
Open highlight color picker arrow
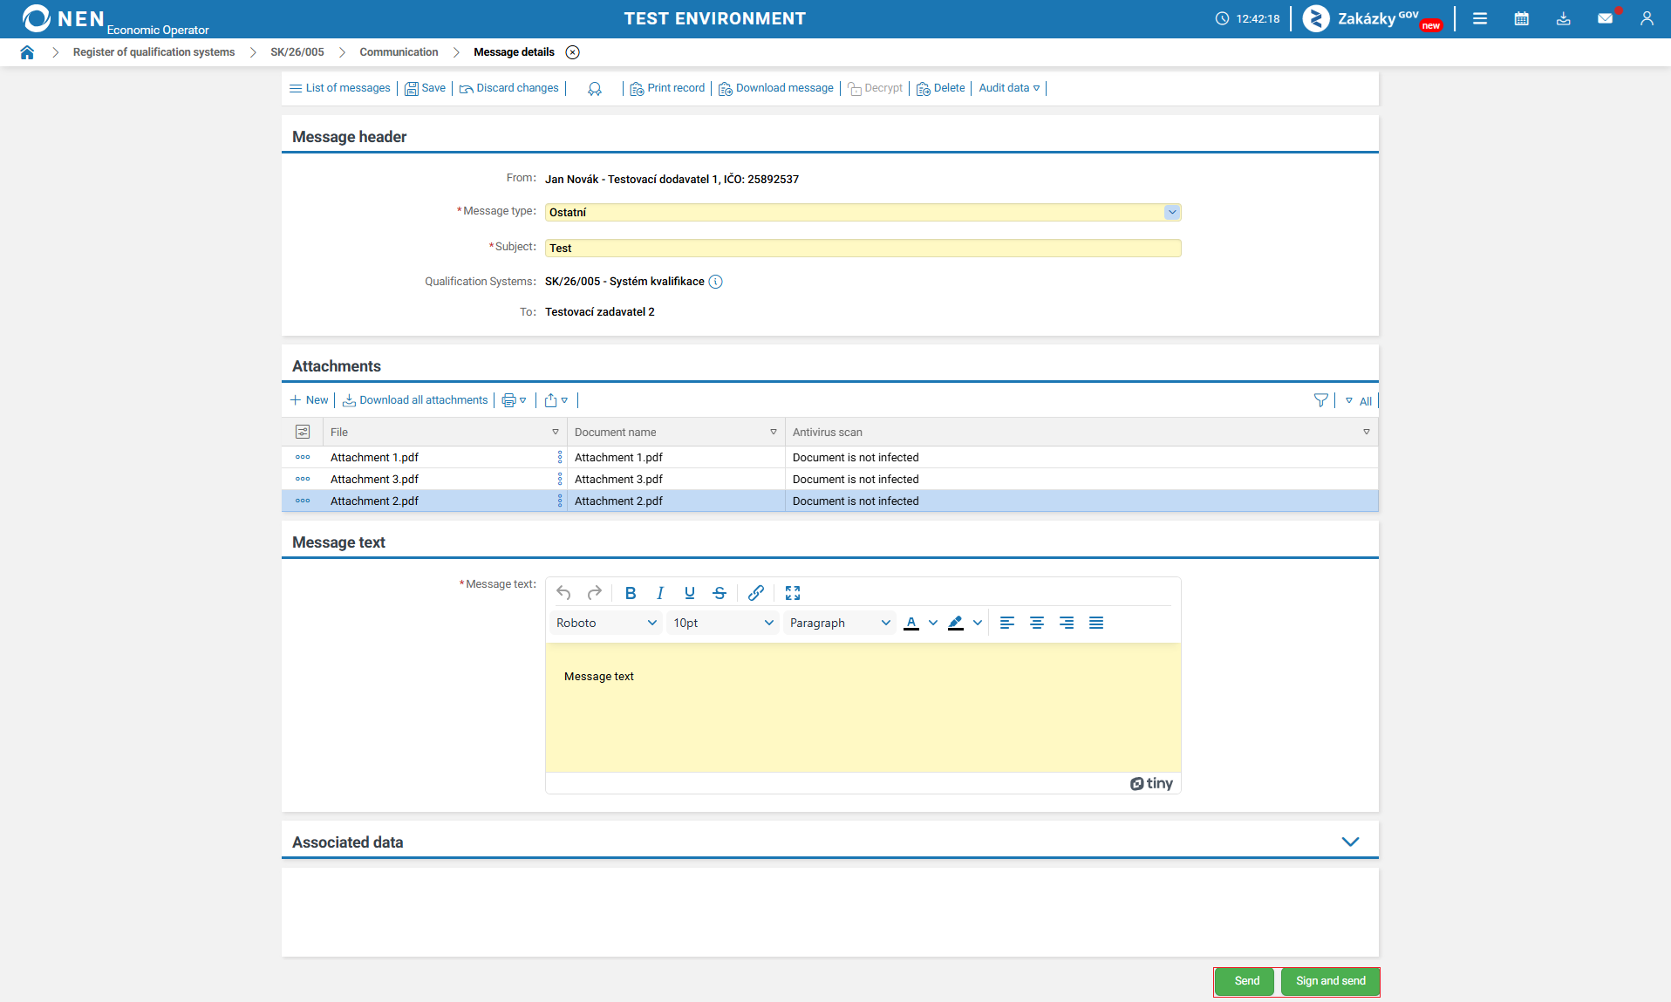pyautogui.click(x=978, y=623)
